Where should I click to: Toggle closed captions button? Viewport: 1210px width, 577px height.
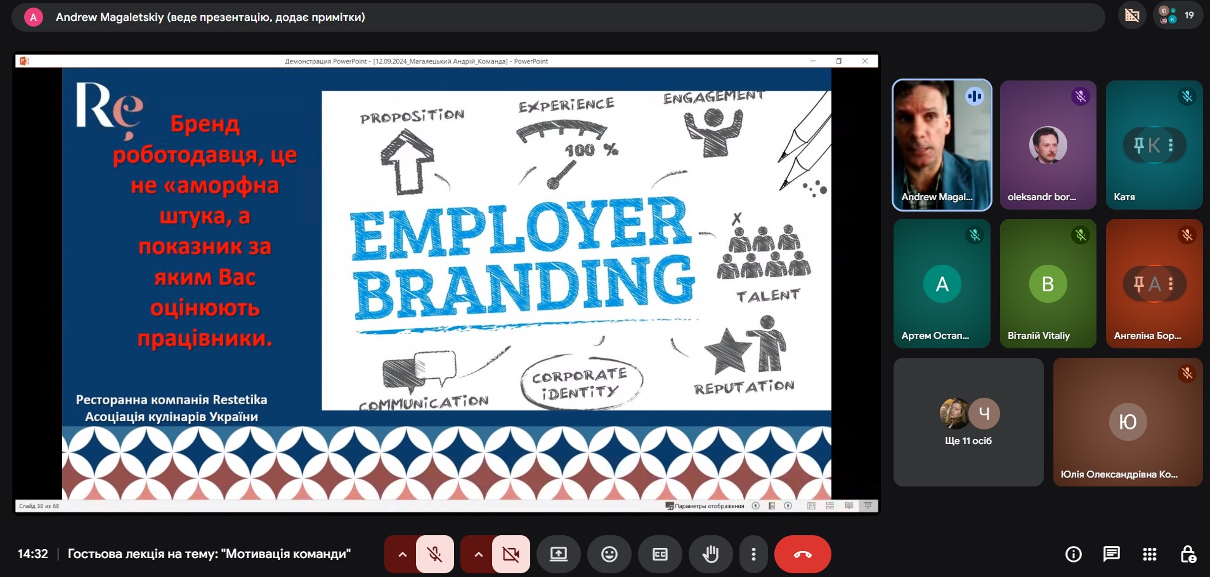pyautogui.click(x=660, y=554)
